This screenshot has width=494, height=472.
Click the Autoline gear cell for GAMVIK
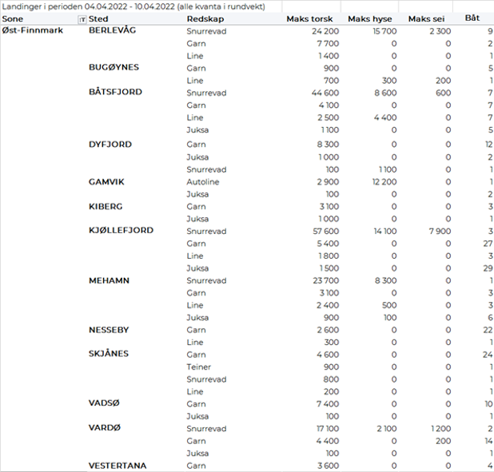pos(203,182)
